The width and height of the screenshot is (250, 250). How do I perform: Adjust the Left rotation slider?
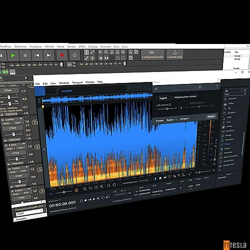point(167,108)
